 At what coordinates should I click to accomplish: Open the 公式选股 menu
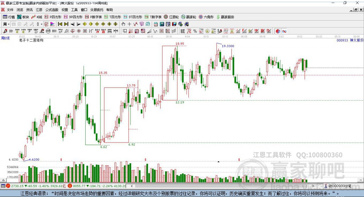tap(52, 10)
